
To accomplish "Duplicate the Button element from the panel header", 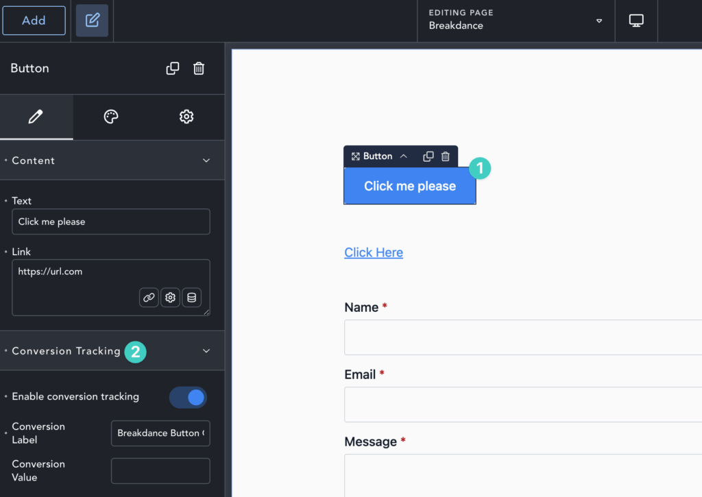I will 173,68.
